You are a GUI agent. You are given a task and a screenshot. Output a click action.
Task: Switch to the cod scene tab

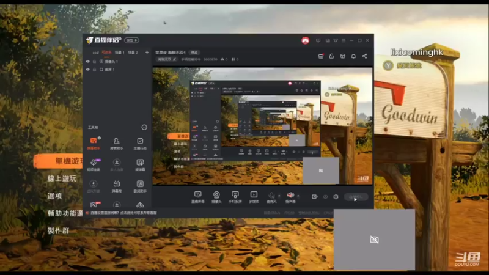point(95,53)
